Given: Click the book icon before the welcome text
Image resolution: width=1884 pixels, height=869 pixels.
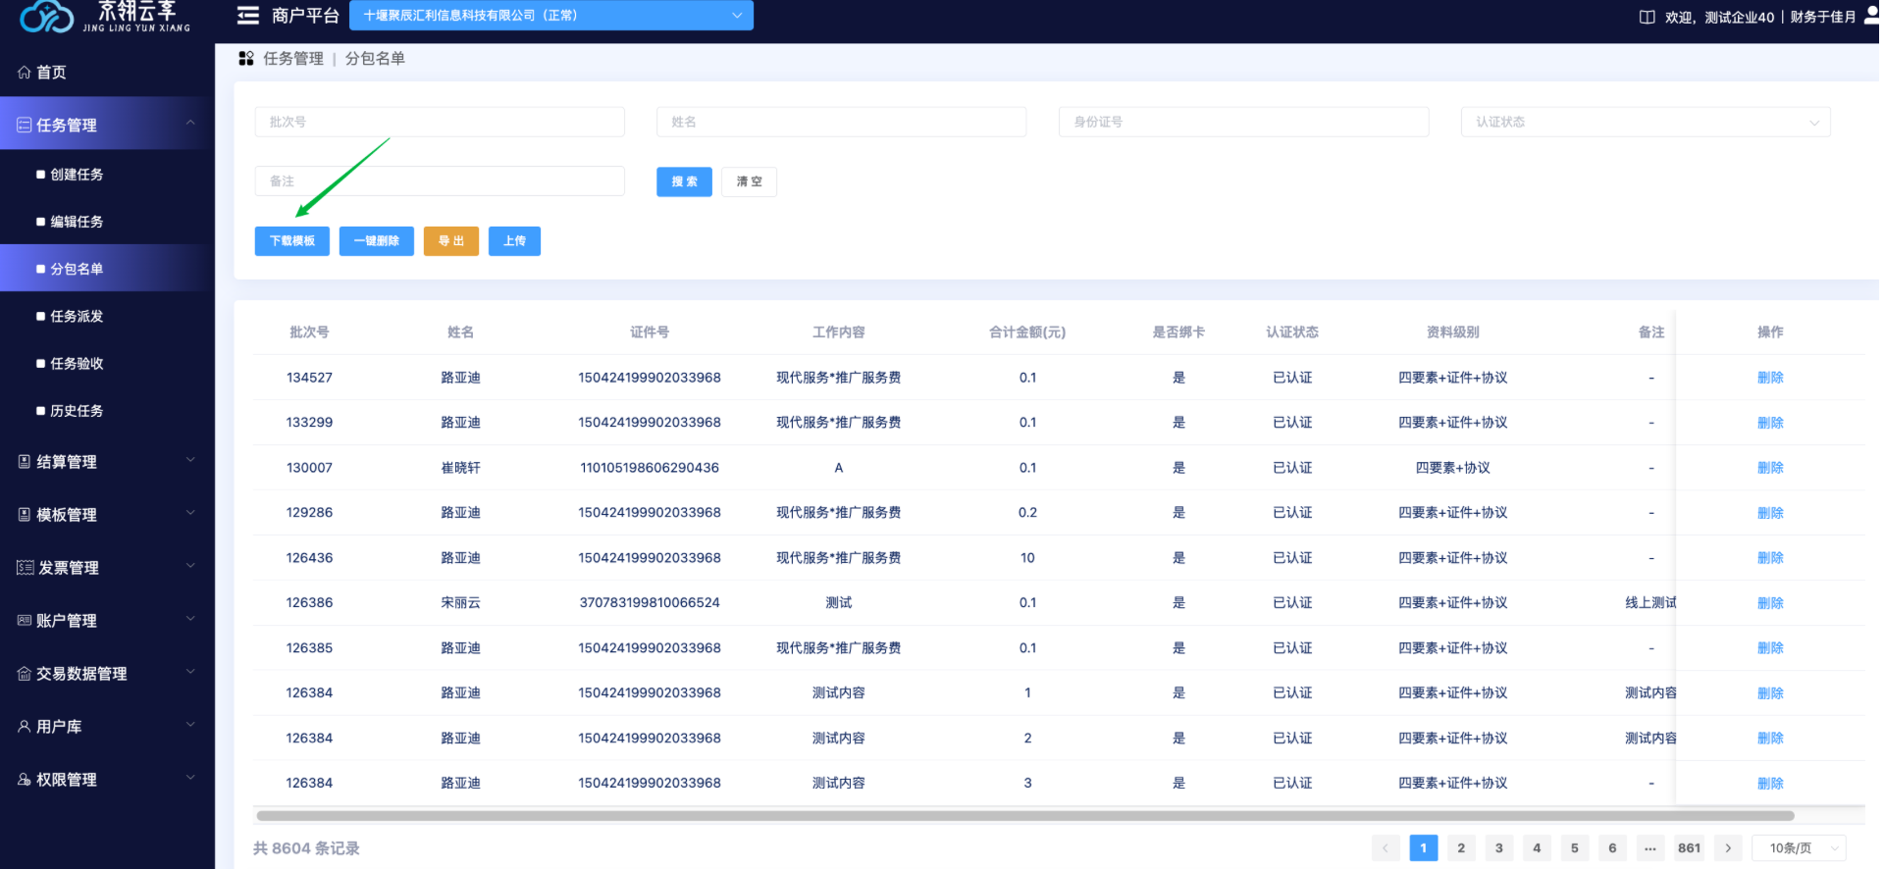Looking at the screenshot, I should click(1647, 17).
